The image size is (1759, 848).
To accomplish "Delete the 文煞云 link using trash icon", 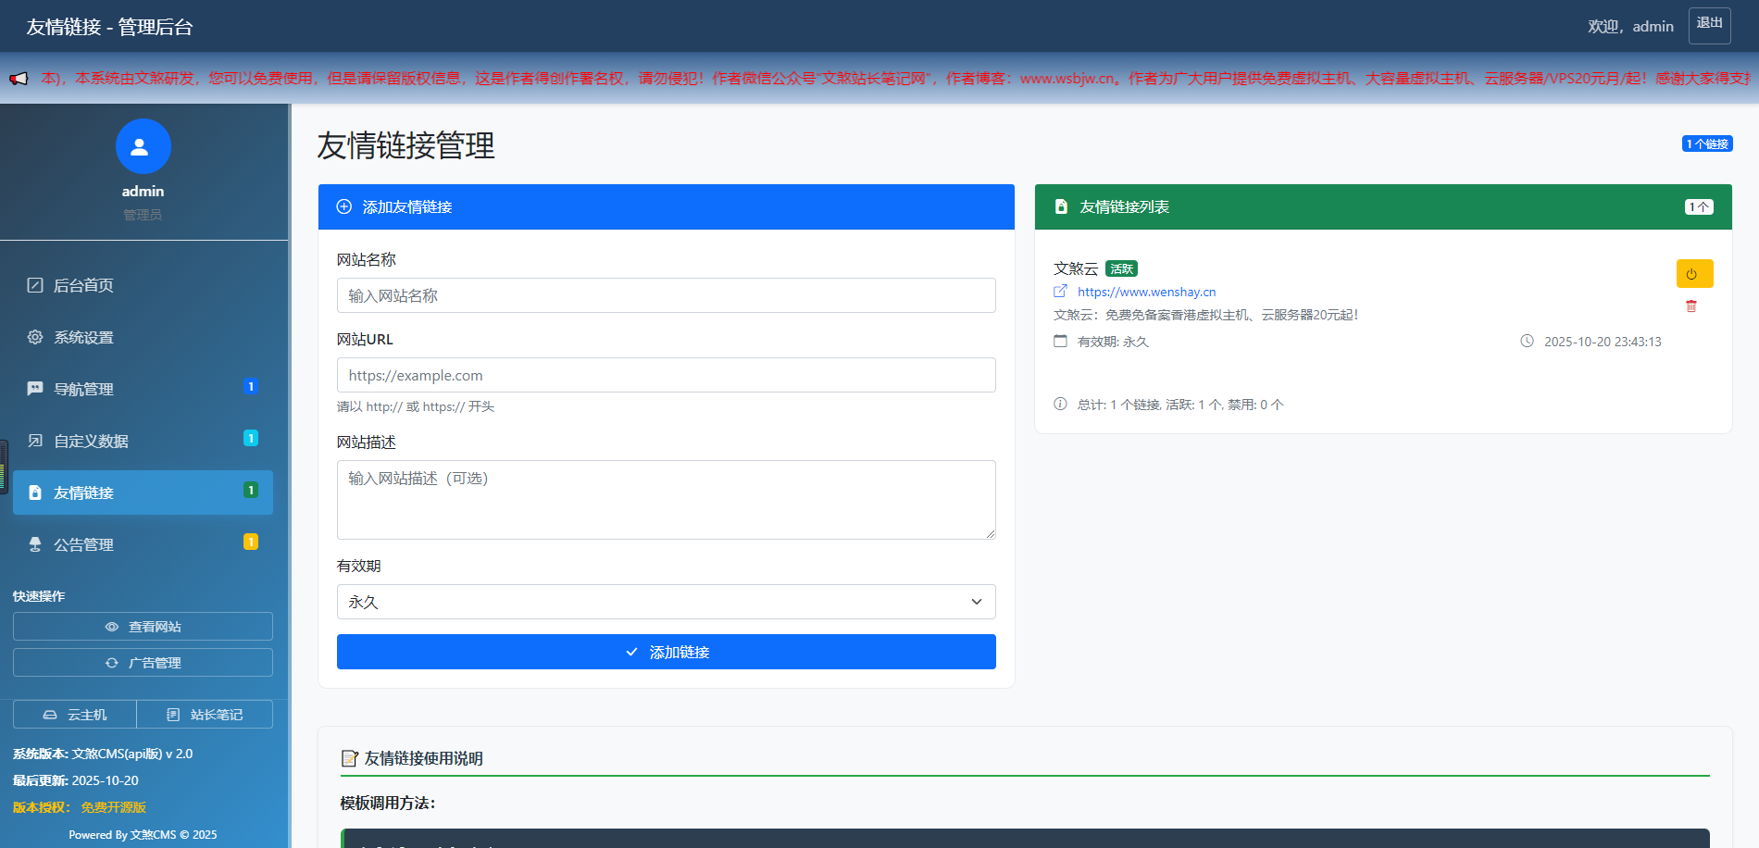I will [1690, 306].
